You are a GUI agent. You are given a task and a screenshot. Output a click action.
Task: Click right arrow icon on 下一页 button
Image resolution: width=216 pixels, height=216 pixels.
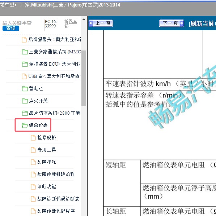point(182,23)
